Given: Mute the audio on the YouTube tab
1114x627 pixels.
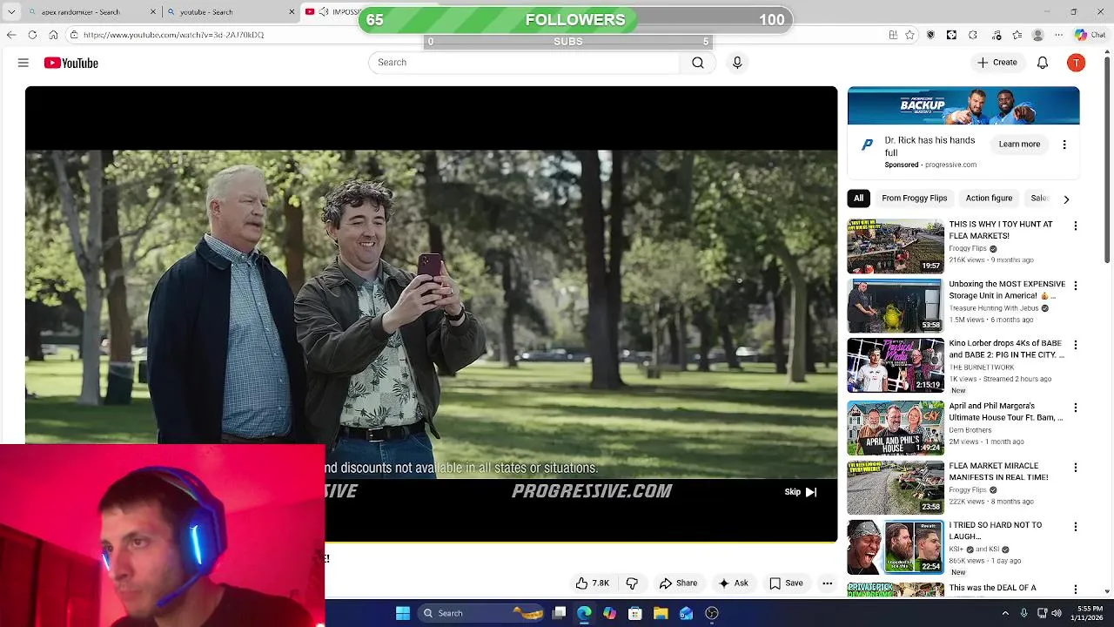Looking at the screenshot, I should tap(324, 12).
